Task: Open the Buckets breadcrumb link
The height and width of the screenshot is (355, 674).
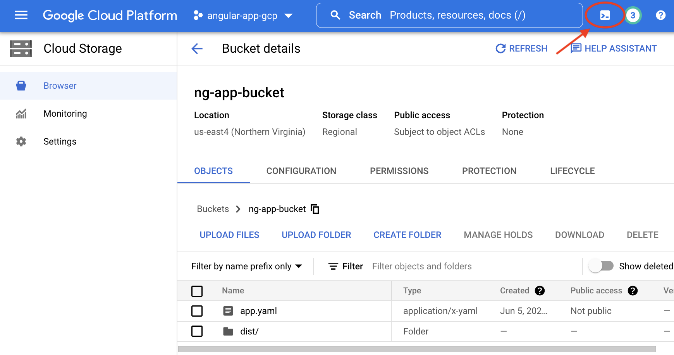Action: (x=213, y=209)
